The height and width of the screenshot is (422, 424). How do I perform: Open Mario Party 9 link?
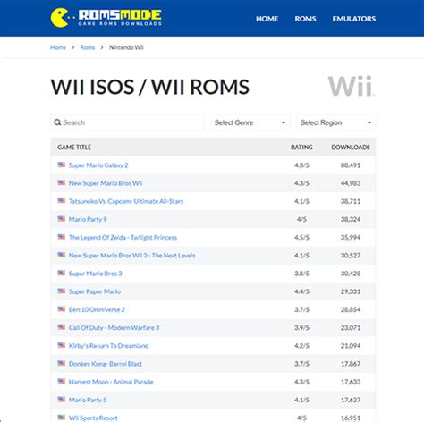[x=88, y=219]
